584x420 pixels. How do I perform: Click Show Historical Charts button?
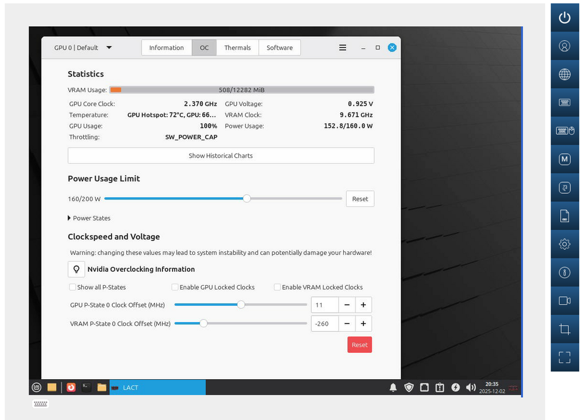[x=221, y=156]
